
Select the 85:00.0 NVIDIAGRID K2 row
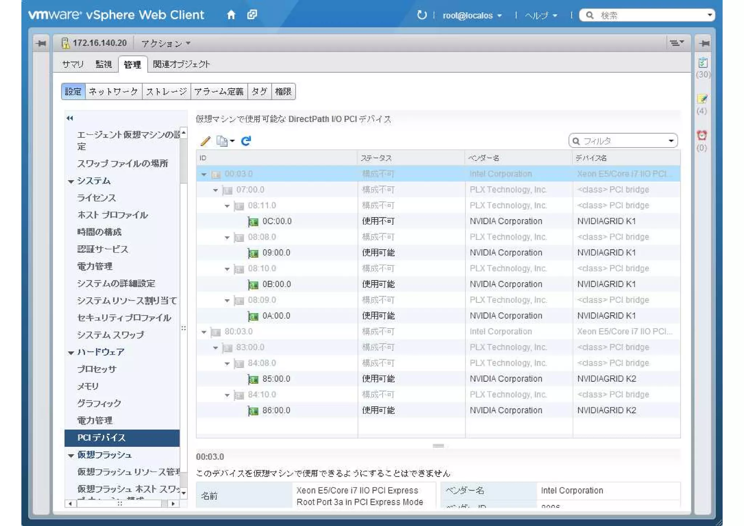point(276,379)
